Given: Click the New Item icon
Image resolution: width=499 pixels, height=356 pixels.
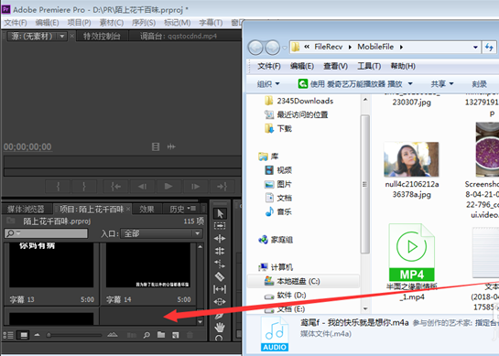Looking at the screenshot, I should [176, 335].
